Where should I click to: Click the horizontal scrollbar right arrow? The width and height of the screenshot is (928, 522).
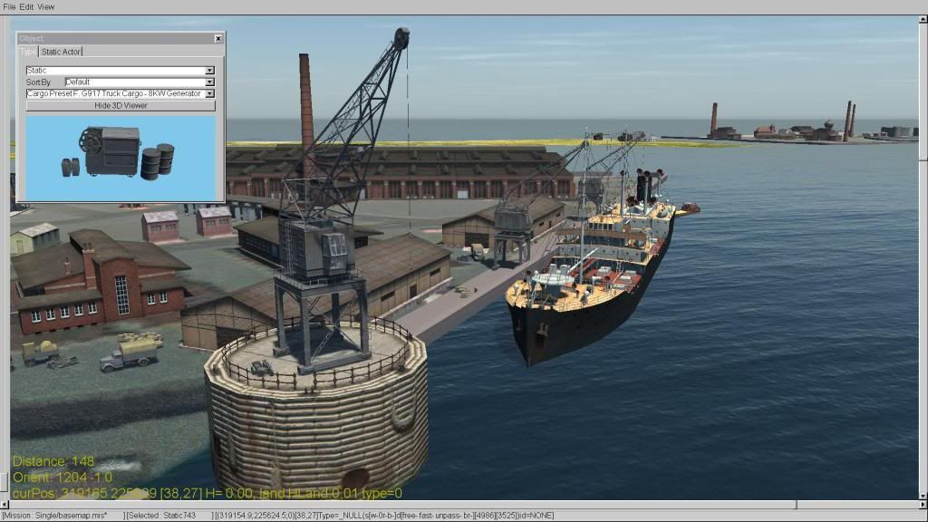tap(923, 505)
